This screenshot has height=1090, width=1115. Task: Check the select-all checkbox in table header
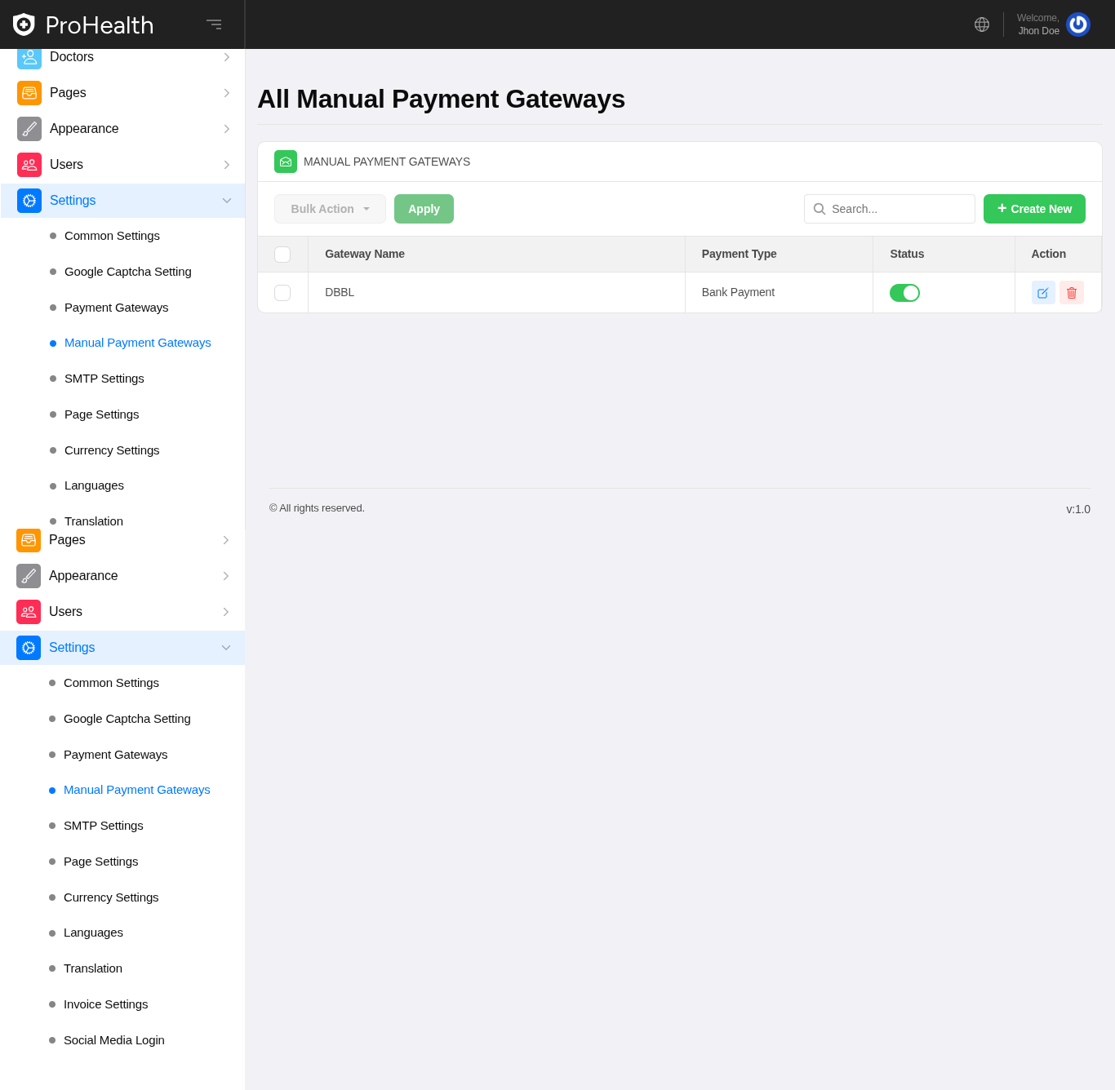pyautogui.click(x=282, y=255)
